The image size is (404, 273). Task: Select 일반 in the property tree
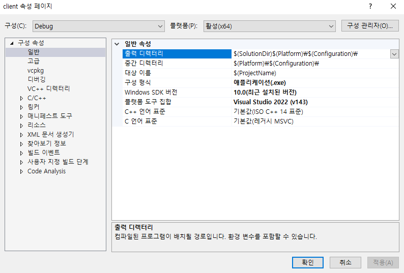[34, 52]
